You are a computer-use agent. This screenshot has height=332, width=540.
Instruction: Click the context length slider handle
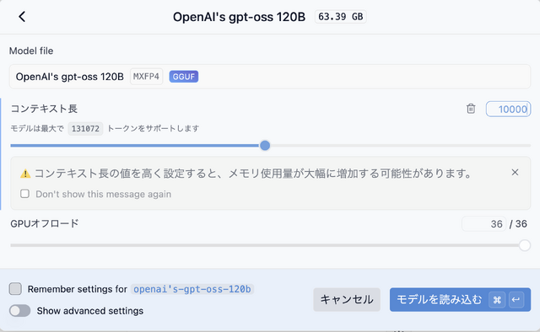265,146
